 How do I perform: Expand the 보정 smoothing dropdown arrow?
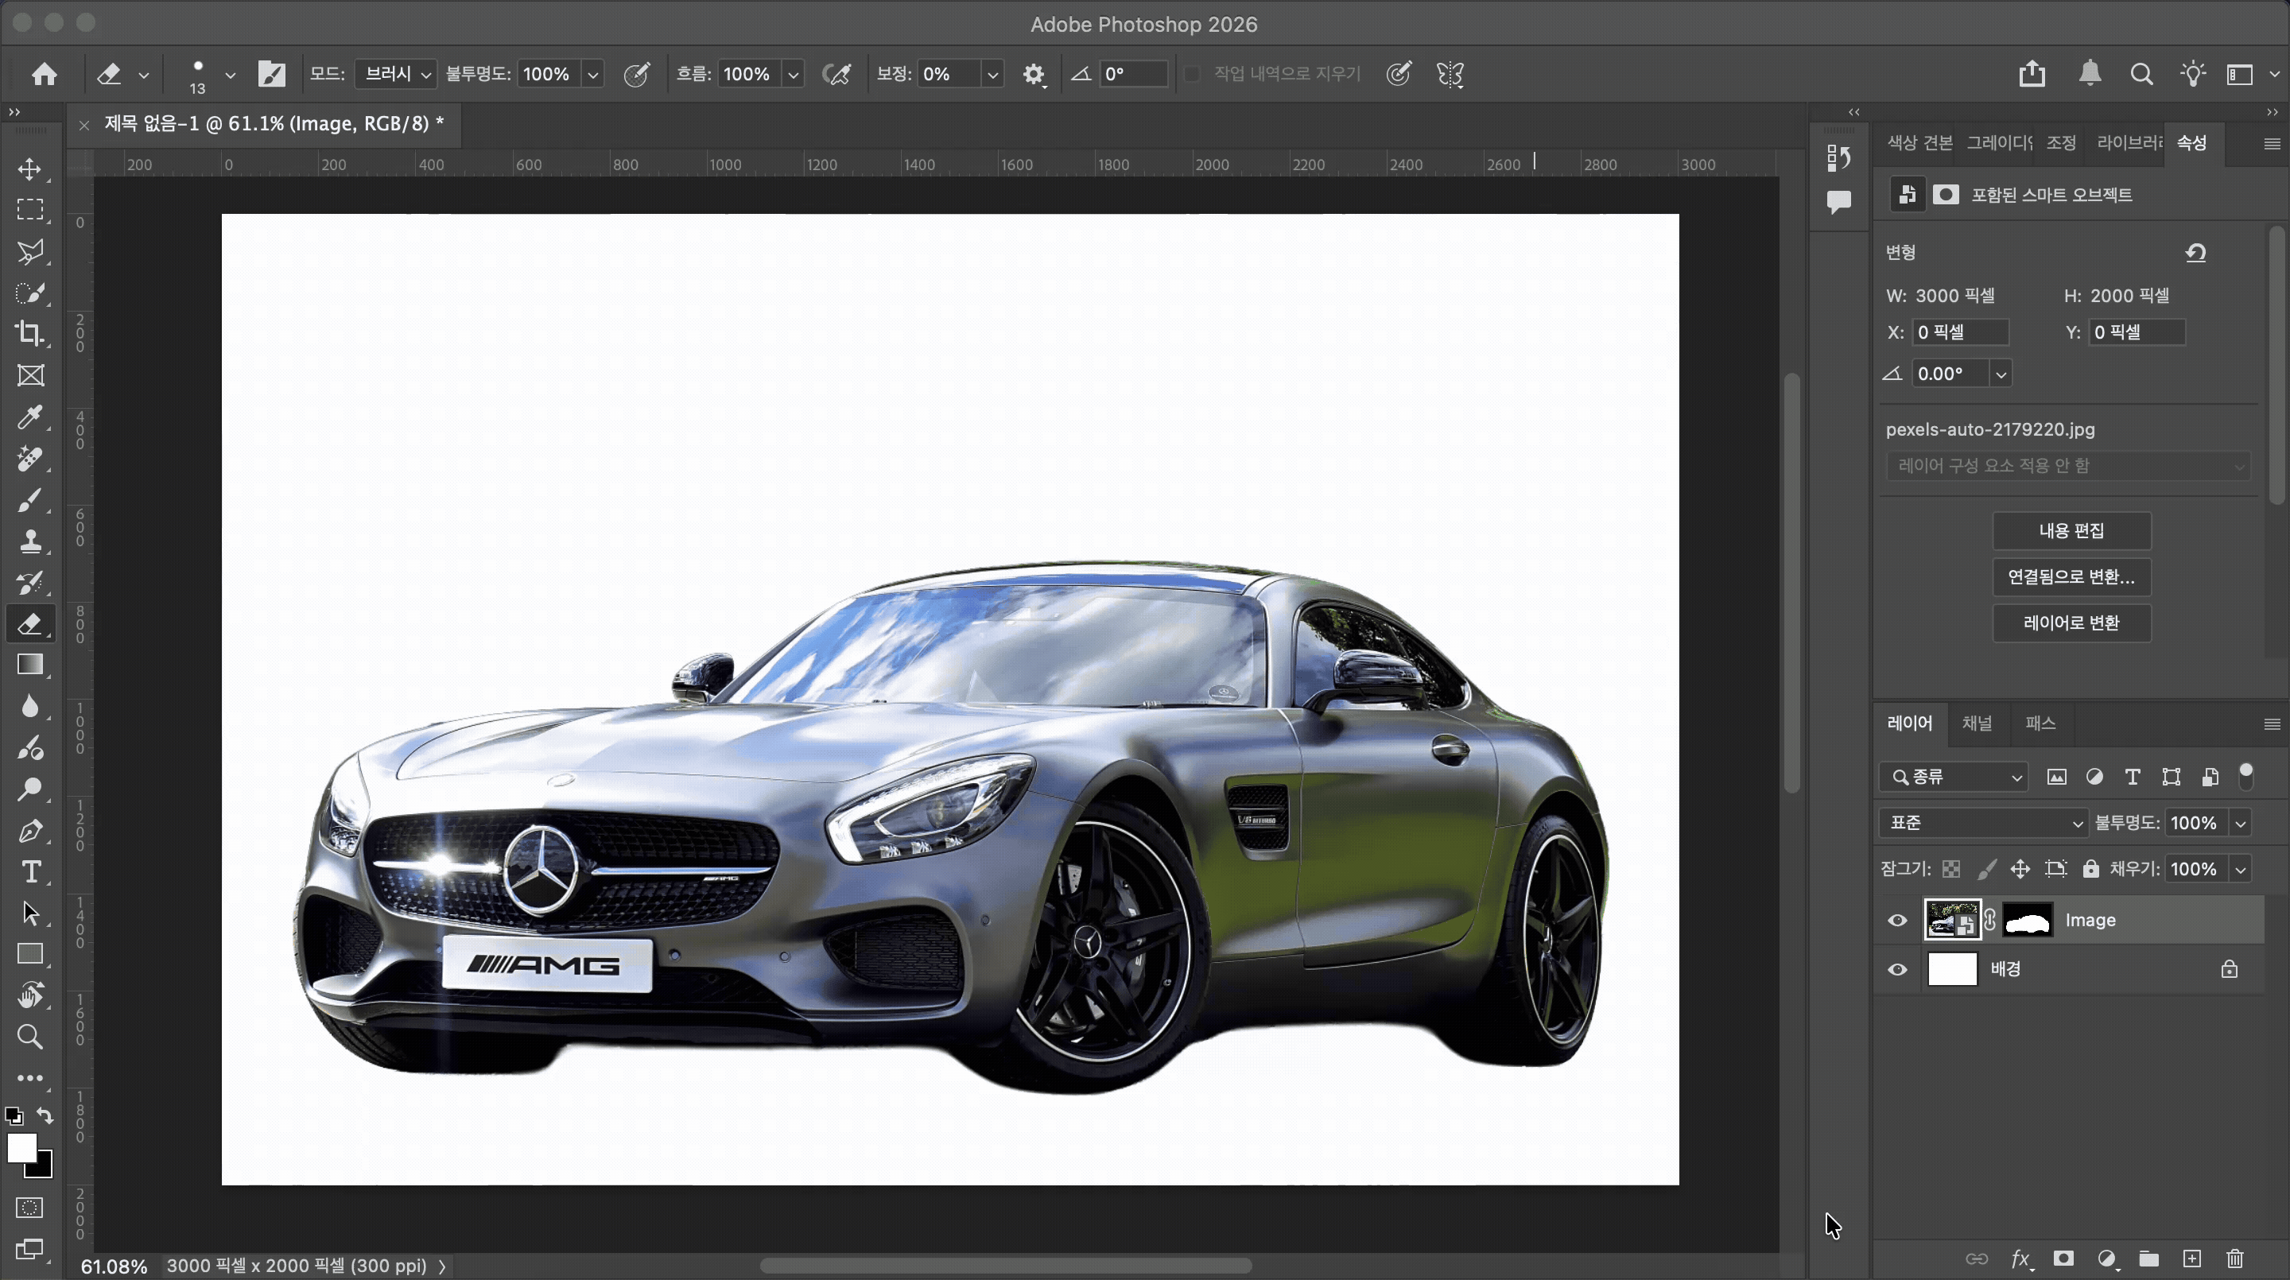coord(993,75)
